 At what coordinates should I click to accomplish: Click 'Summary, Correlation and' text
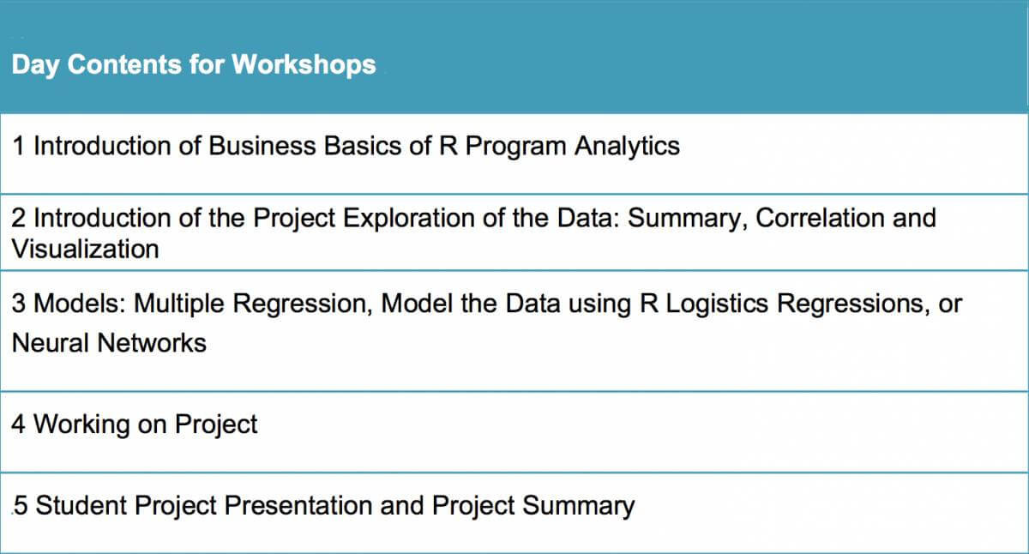pos(782,218)
